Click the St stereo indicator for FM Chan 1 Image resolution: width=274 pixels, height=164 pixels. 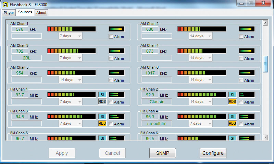click(x=102, y=95)
